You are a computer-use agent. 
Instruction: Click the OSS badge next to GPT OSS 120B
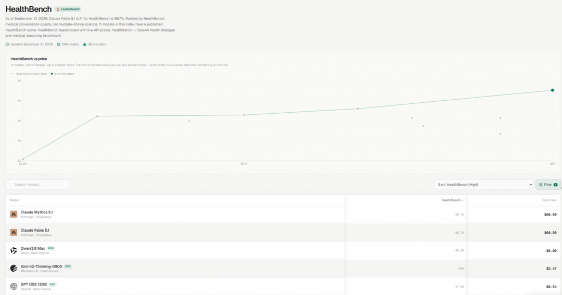coord(53,284)
